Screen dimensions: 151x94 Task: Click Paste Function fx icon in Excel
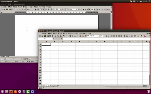[x=75, y=36]
